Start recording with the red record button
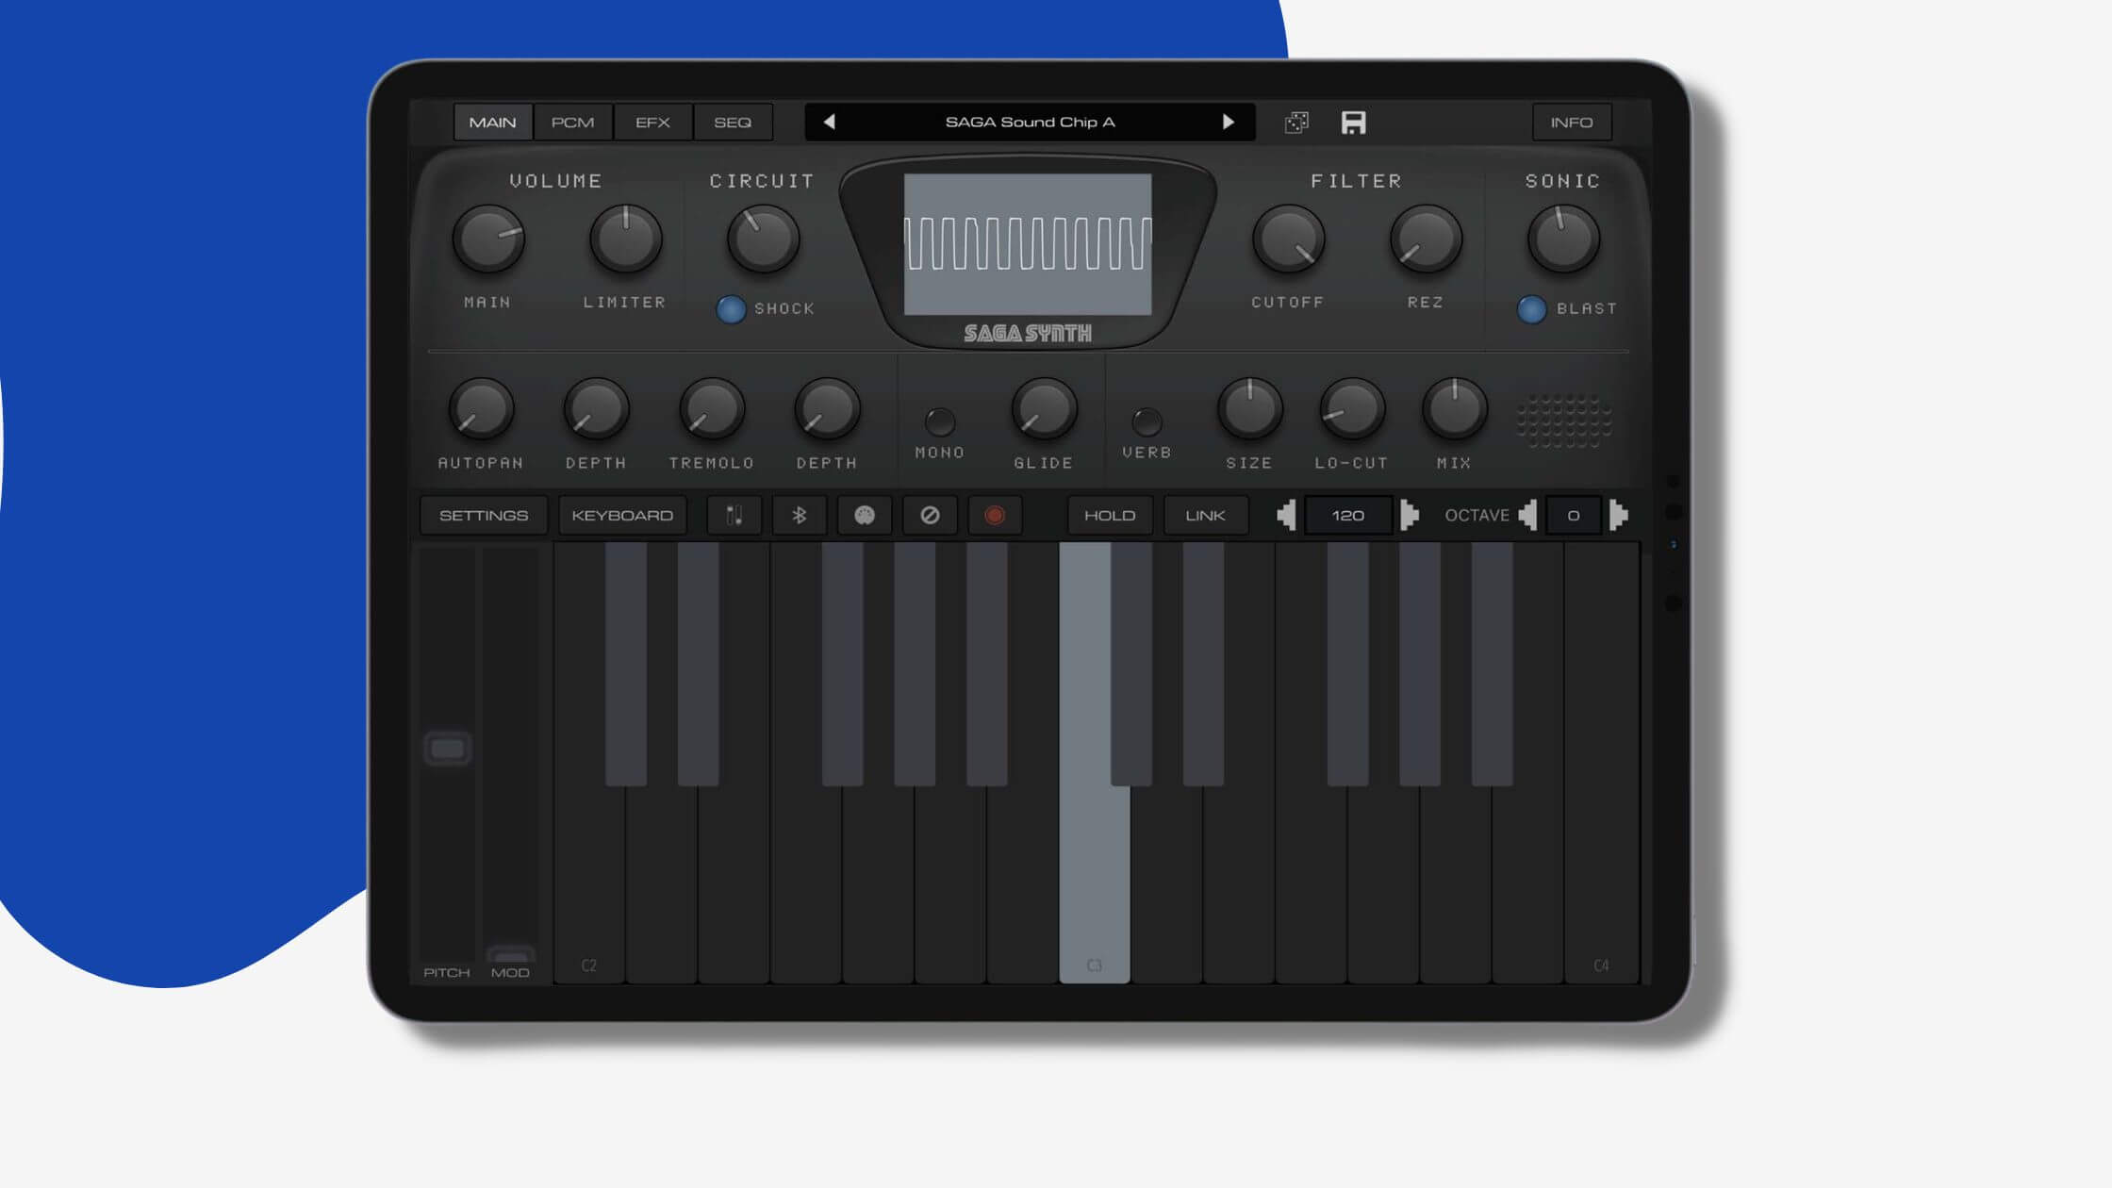The width and height of the screenshot is (2112, 1188). click(995, 516)
